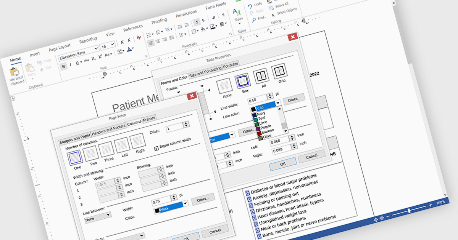
Task: Click the text highlight color icon
Action: tap(119, 51)
